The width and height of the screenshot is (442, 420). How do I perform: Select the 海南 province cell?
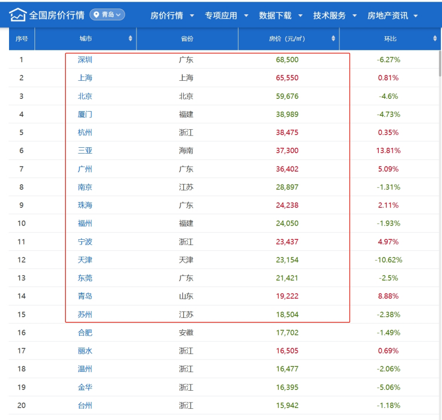(x=186, y=150)
